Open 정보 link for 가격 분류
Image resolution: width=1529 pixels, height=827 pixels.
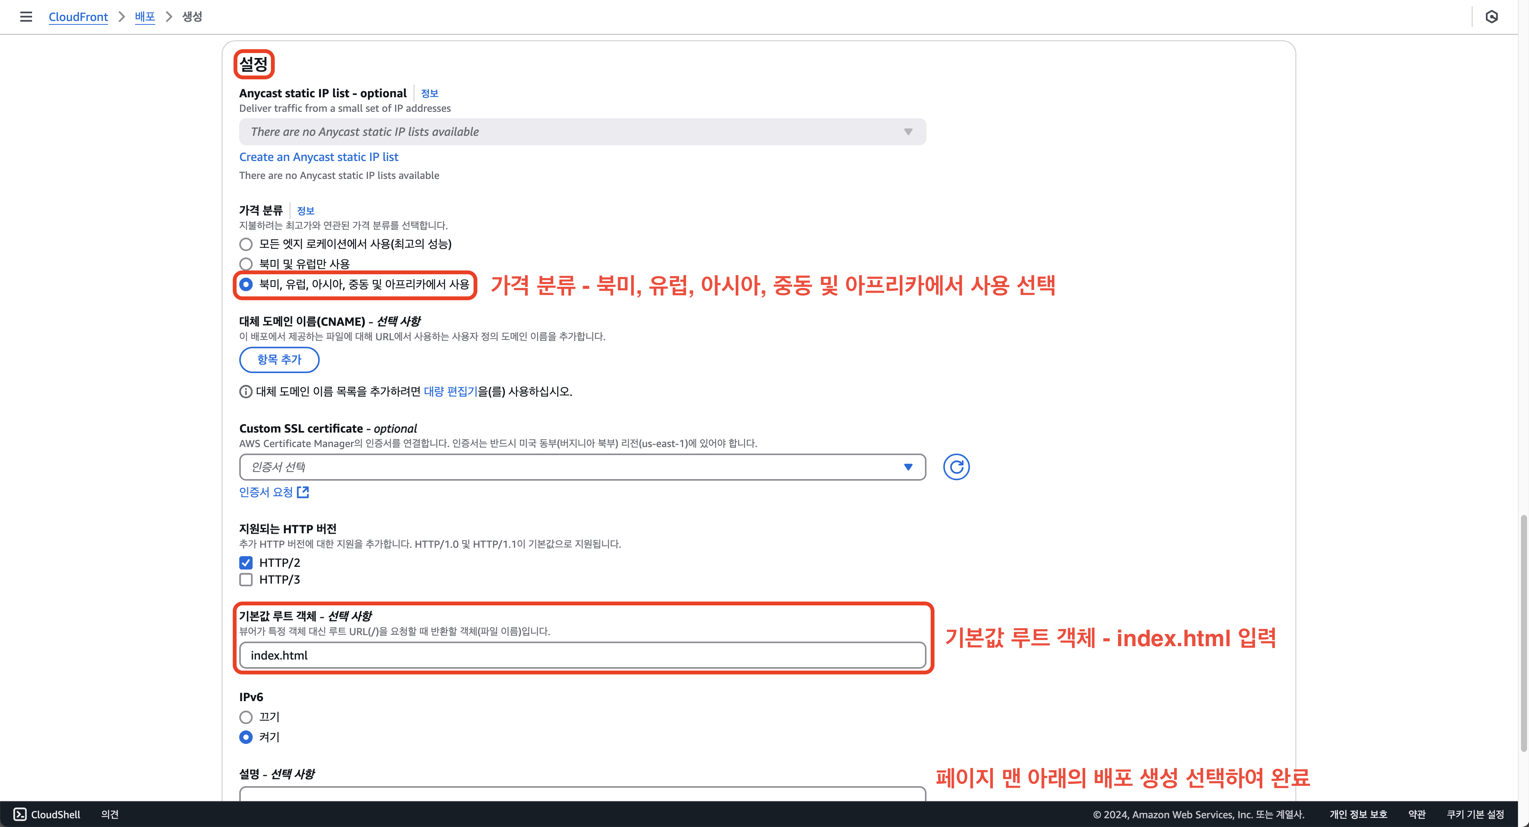tap(305, 211)
